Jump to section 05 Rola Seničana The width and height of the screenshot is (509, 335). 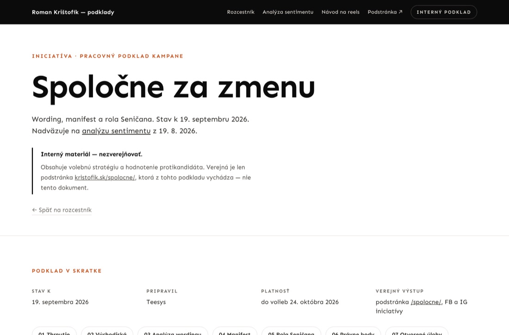tap(291, 331)
